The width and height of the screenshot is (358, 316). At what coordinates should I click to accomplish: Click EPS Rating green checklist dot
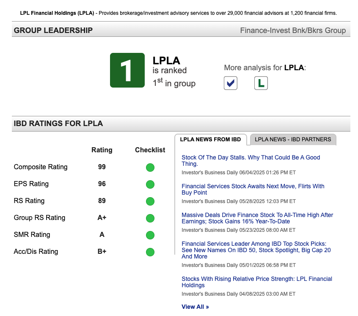coord(150,184)
